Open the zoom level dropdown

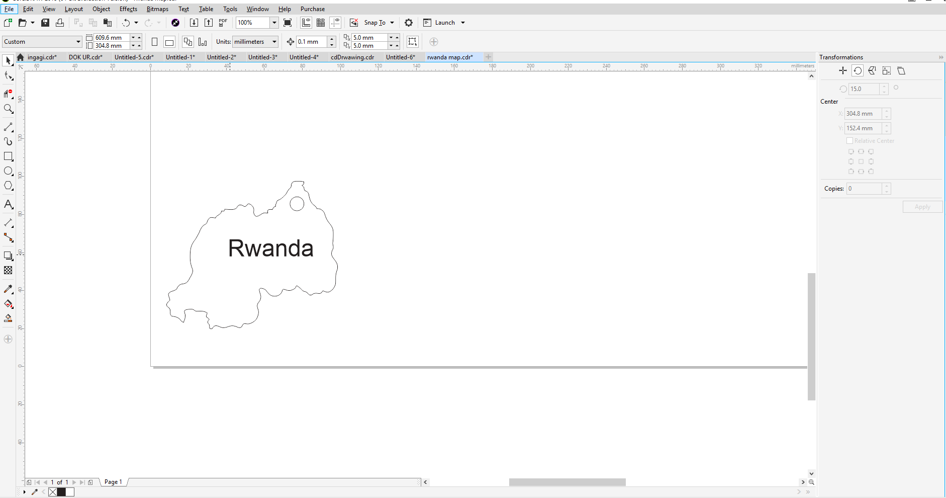pyautogui.click(x=274, y=23)
